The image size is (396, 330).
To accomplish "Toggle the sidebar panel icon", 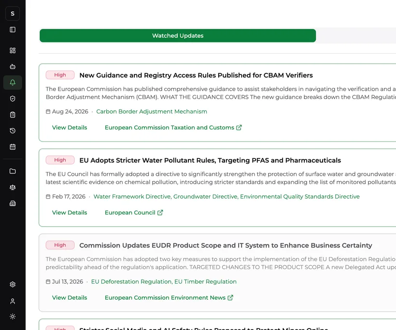I will click(13, 30).
